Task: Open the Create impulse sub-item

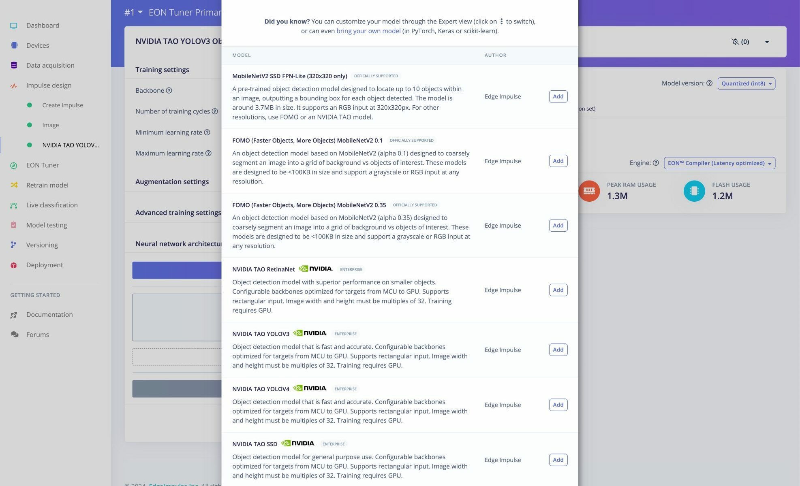Action: (62, 105)
